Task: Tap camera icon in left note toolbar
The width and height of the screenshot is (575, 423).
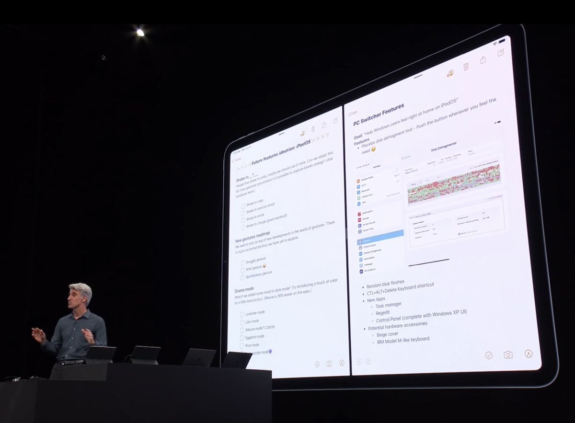Action: point(329,364)
